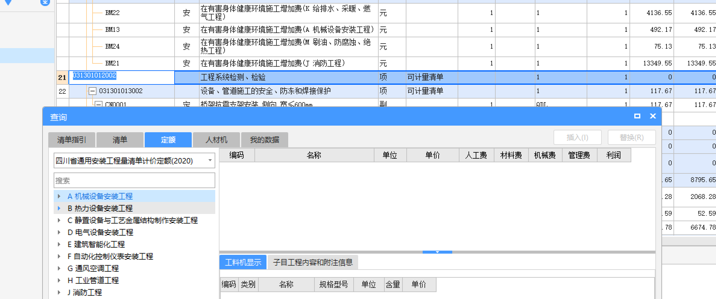Expand the A 机械设备安装工程 node arrow
The image size is (716, 299).
point(59,196)
